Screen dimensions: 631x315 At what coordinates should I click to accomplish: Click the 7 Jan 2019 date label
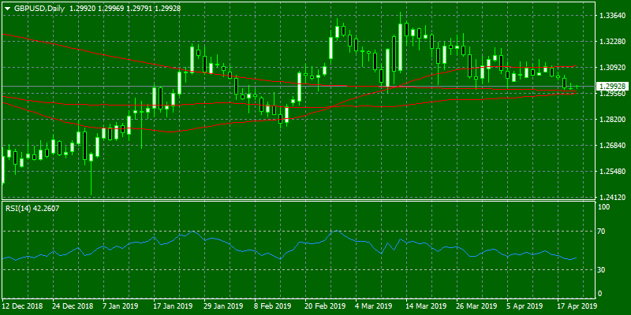coord(121,306)
